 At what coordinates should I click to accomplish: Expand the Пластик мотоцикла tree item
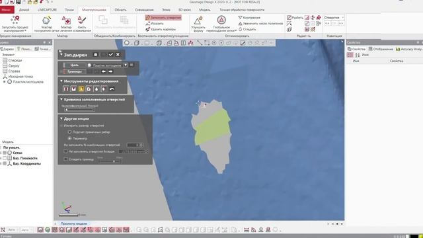coord(5,82)
